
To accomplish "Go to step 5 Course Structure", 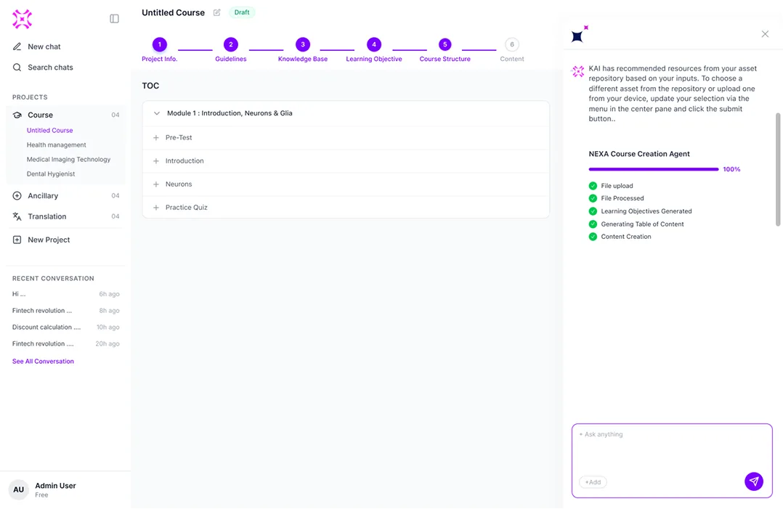I will pos(445,44).
